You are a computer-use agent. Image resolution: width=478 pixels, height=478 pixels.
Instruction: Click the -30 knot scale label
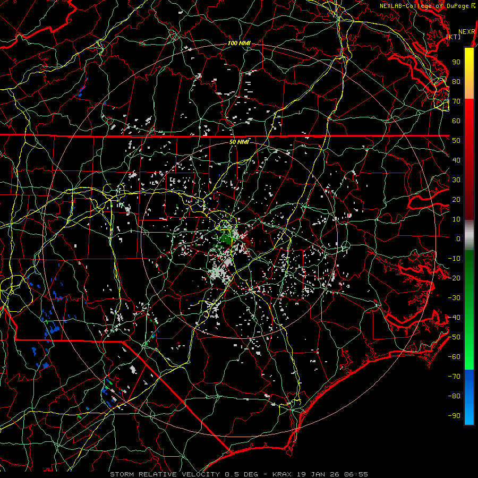(x=454, y=298)
